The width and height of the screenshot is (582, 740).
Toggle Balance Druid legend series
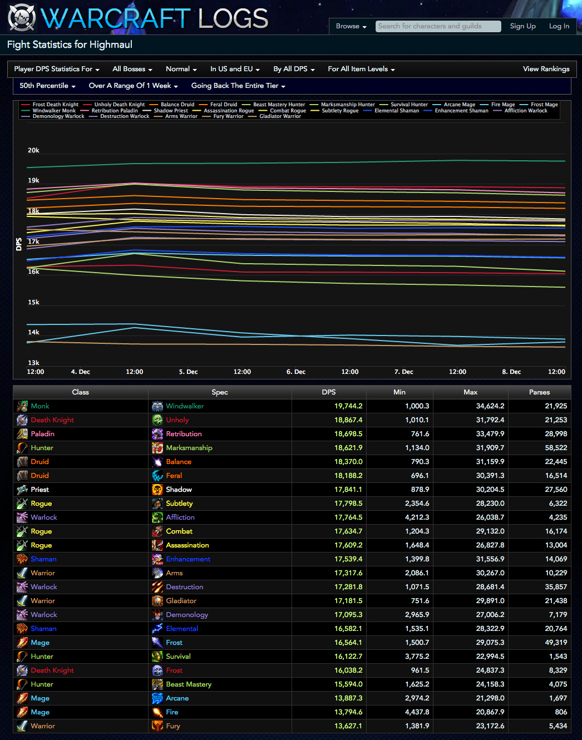coord(172,105)
